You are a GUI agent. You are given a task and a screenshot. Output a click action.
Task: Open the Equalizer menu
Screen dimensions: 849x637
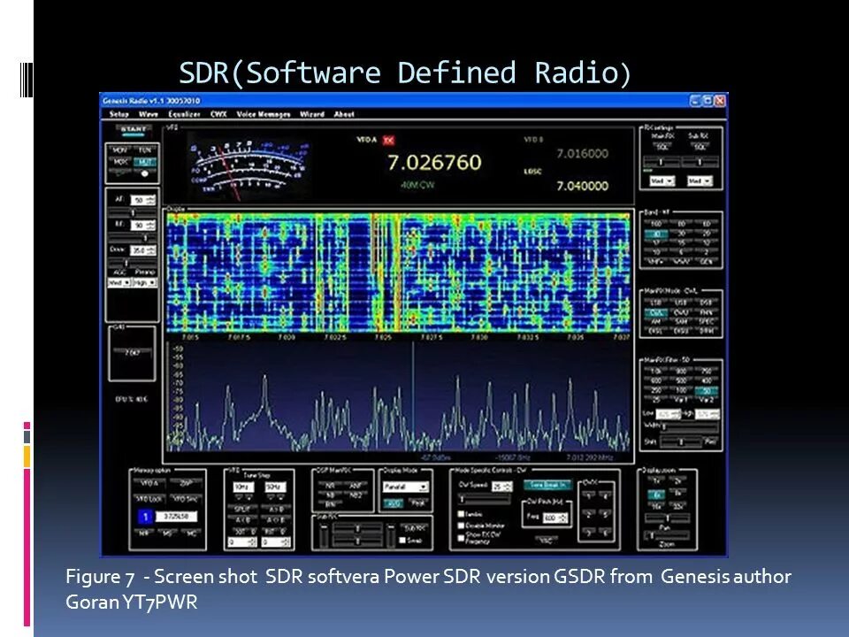click(x=184, y=114)
